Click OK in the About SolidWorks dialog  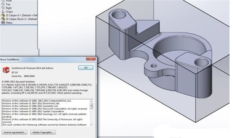coord(86,68)
